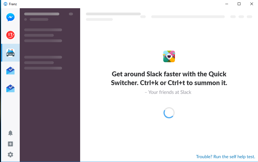This screenshot has height=162, width=258.
Task: Maximize the Franz window
Action: point(239,4)
